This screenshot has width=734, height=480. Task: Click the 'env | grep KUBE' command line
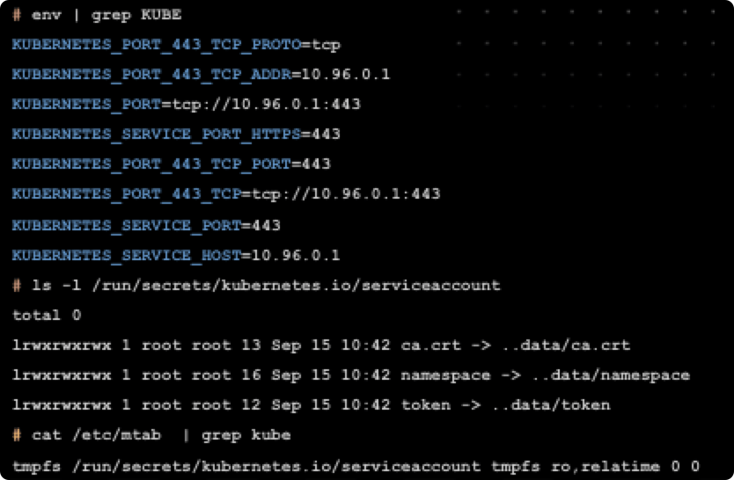[x=106, y=15]
